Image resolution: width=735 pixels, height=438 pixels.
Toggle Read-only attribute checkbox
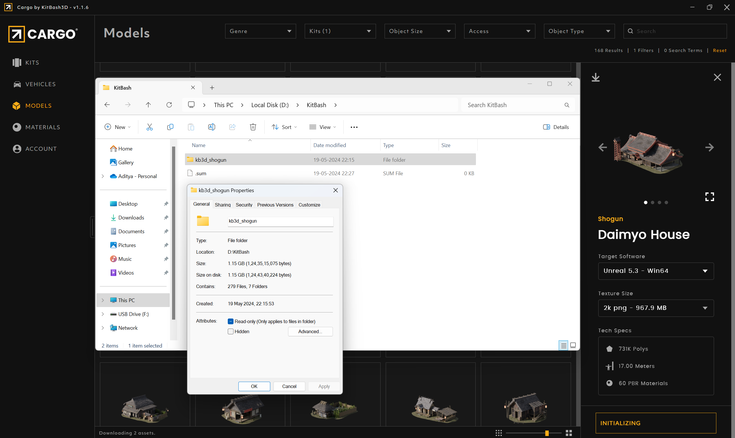(x=231, y=321)
